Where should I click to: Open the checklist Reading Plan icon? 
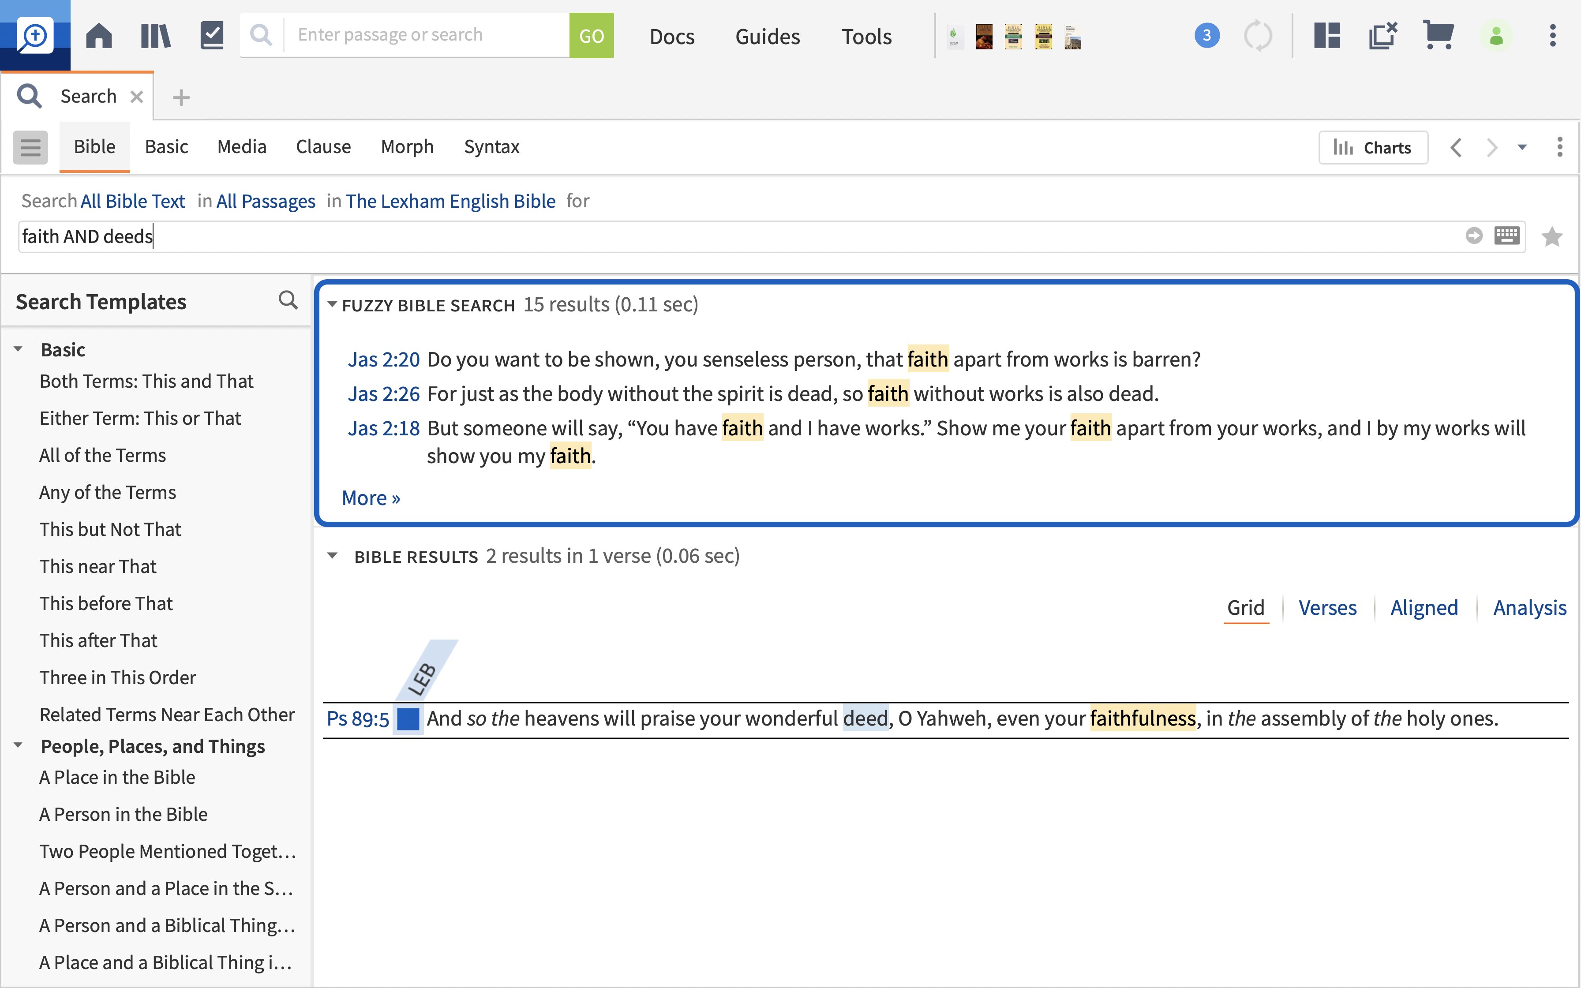pos(212,35)
